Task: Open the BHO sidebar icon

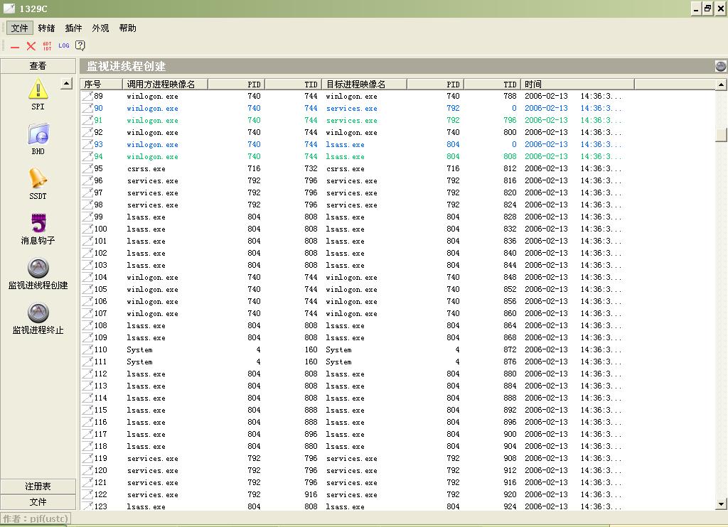Action: coord(38,134)
